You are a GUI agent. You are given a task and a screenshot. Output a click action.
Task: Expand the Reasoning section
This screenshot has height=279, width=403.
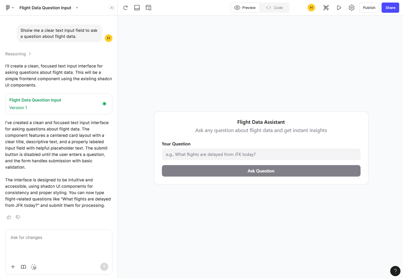(18, 54)
